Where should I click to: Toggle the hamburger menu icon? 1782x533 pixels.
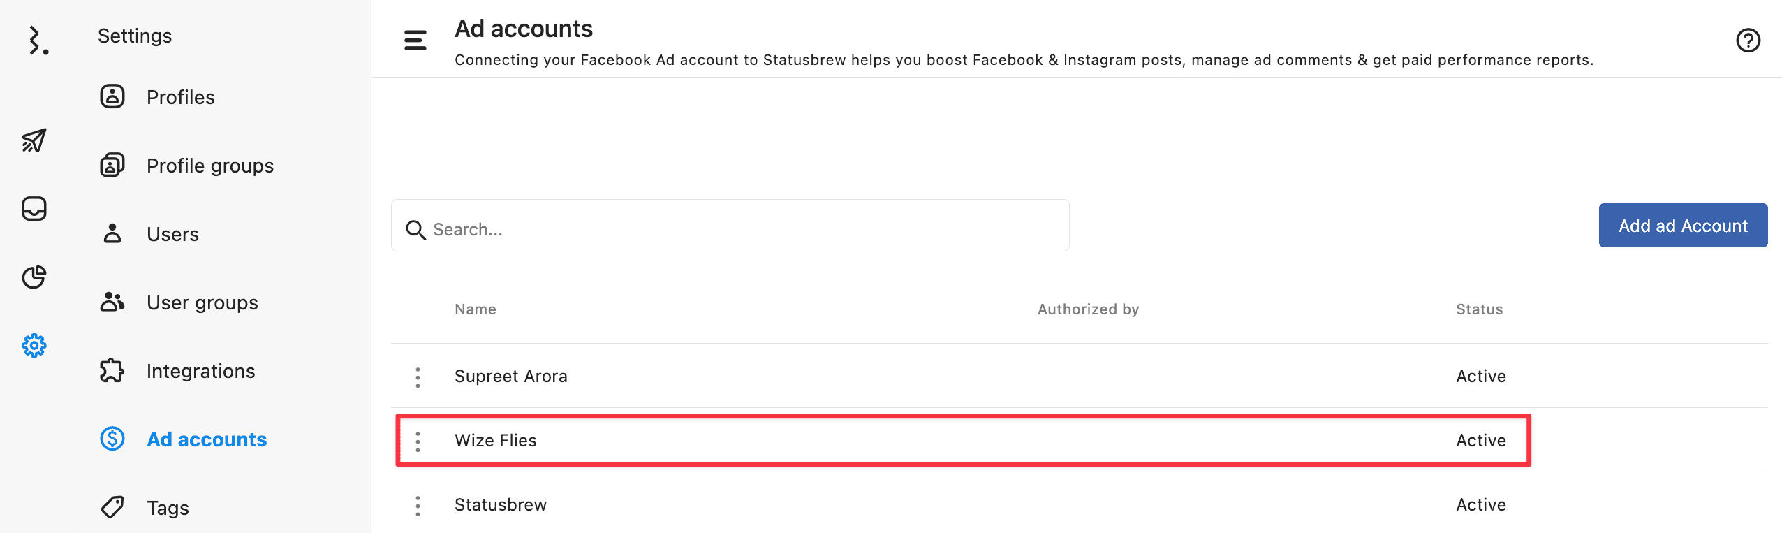tap(415, 41)
